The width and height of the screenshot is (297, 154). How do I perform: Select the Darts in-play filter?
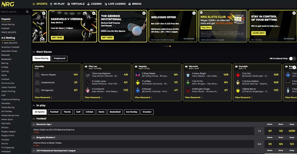pyautogui.click(x=102, y=112)
